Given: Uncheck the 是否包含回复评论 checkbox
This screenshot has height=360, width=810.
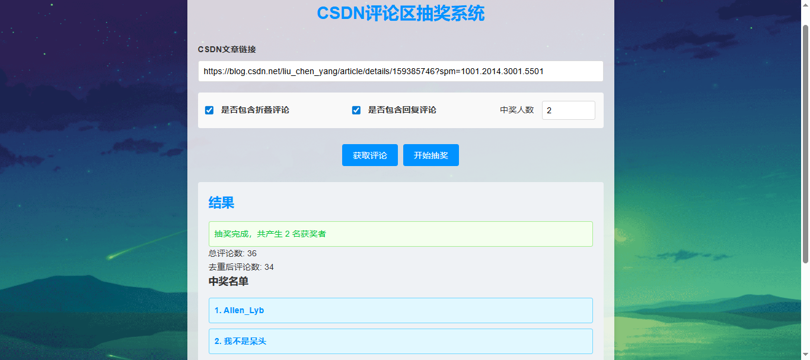Looking at the screenshot, I should 356,110.
